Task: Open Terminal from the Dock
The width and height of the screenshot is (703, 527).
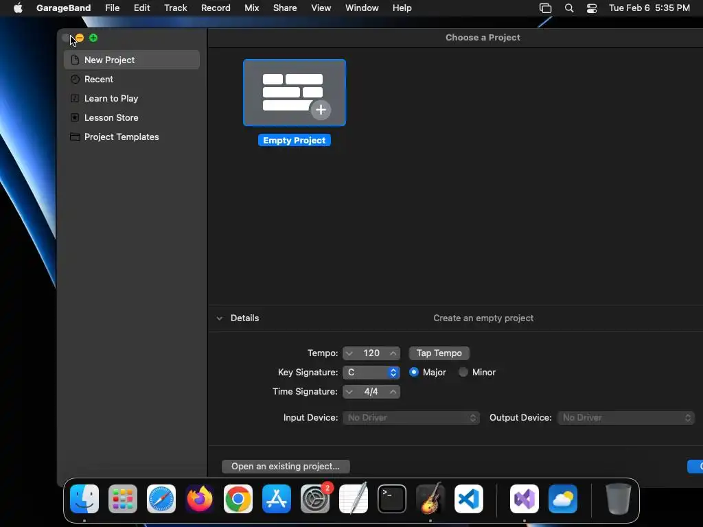Action: (392, 499)
